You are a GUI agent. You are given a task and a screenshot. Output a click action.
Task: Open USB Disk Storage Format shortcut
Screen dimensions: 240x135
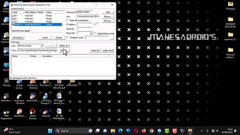(46, 99)
